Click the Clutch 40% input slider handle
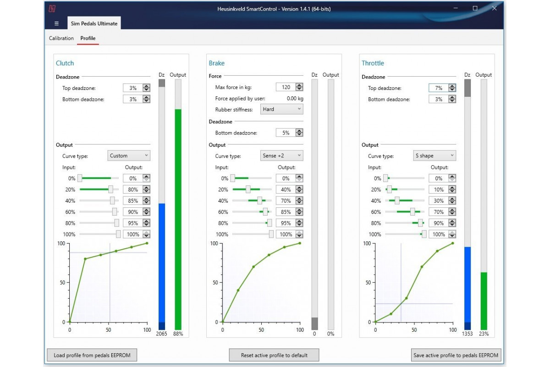Image resolution: width=550 pixels, height=367 pixels. pos(112,201)
